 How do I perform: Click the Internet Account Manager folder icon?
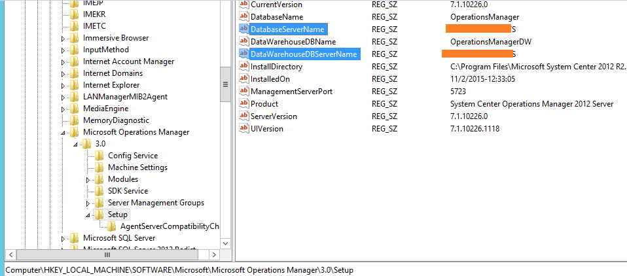coord(75,62)
